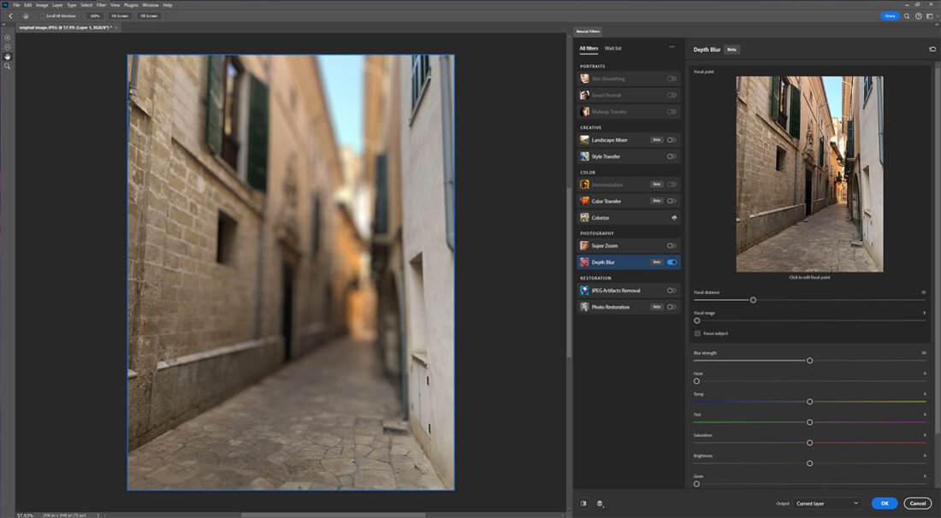This screenshot has height=518, width=941.
Task: Click the Photo Restoration filter thumbnail icon
Action: (x=584, y=307)
